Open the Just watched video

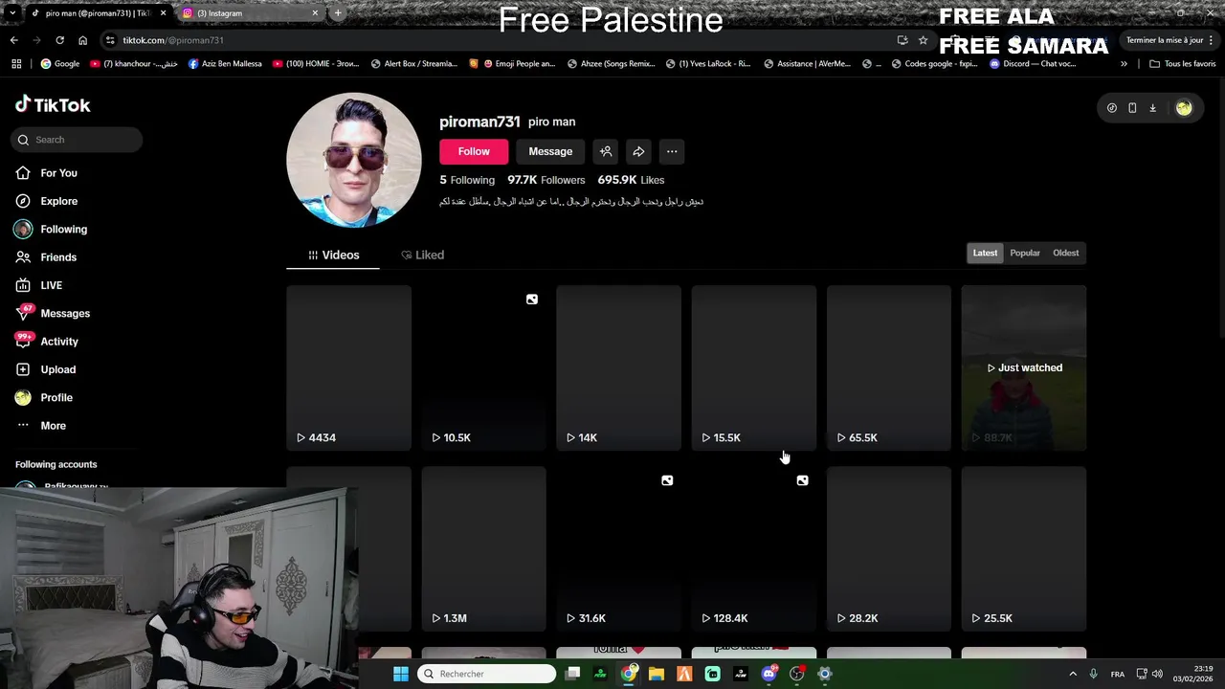point(1024,367)
